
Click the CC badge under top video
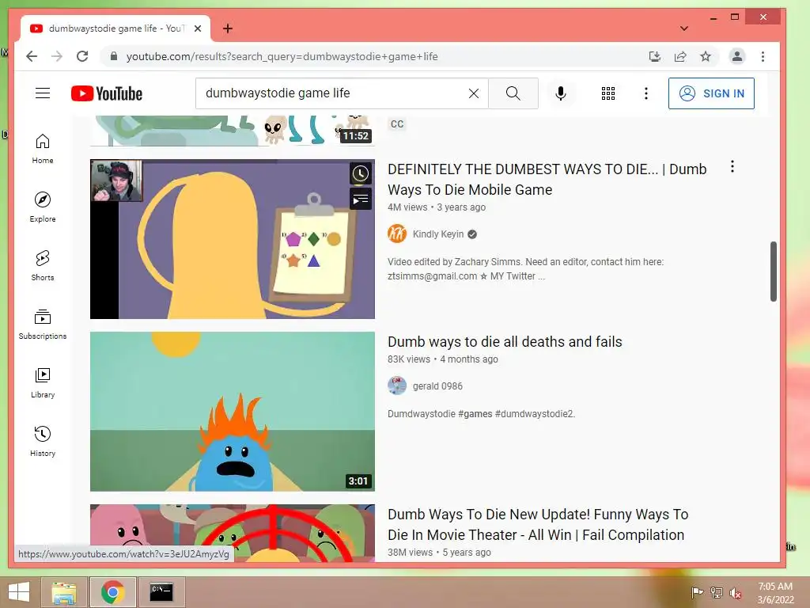(397, 124)
